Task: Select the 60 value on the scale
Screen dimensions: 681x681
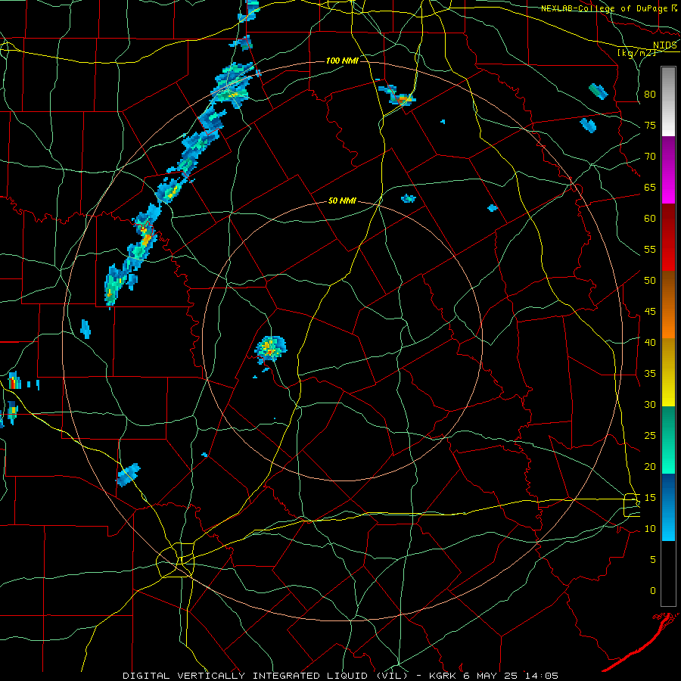Action: pos(650,219)
